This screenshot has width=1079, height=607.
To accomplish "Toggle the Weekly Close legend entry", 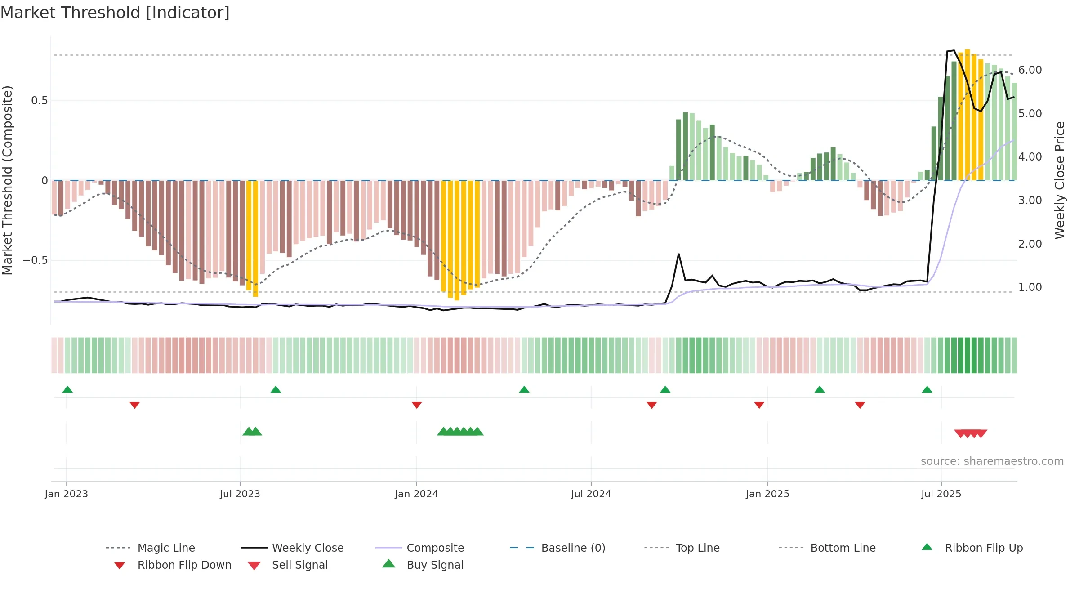I will click(x=292, y=548).
